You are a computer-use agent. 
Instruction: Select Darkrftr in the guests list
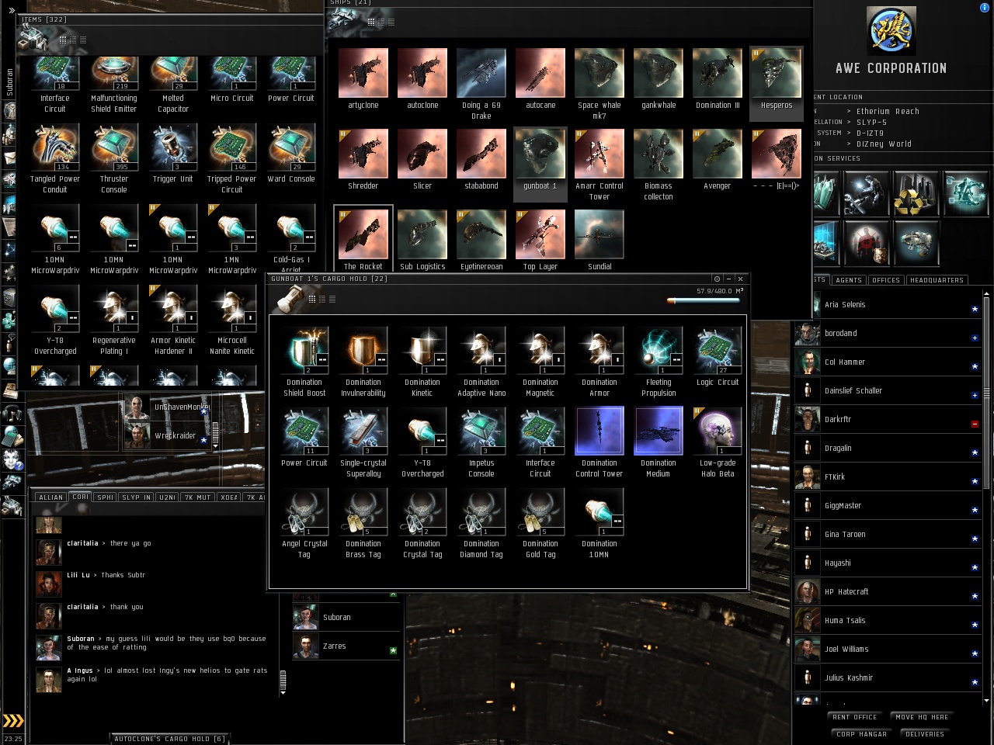tap(888, 420)
